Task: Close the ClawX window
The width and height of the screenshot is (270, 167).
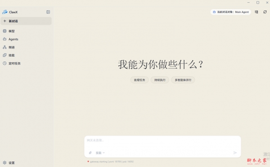Action: (267, 3)
